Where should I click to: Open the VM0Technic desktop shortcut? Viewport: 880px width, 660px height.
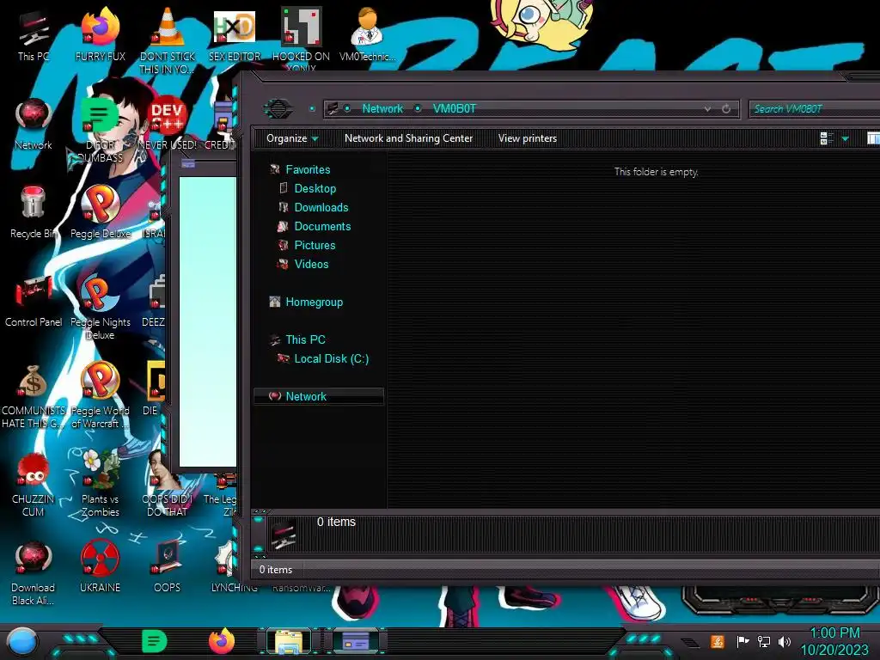[367, 35]
